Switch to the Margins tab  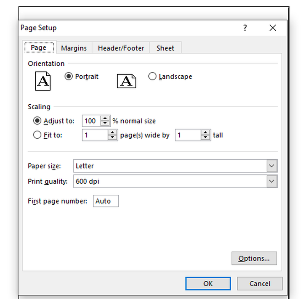pos(74,48)
